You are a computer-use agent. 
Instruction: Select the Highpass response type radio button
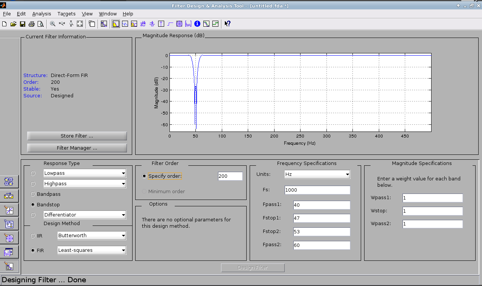tap(33, 184)
